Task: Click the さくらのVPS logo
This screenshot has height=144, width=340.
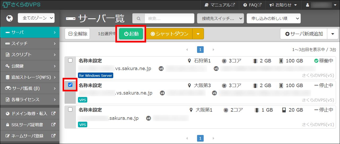Action: click(21, 5)
